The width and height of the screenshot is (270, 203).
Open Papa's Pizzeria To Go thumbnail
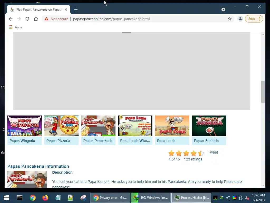pos(61,126)
